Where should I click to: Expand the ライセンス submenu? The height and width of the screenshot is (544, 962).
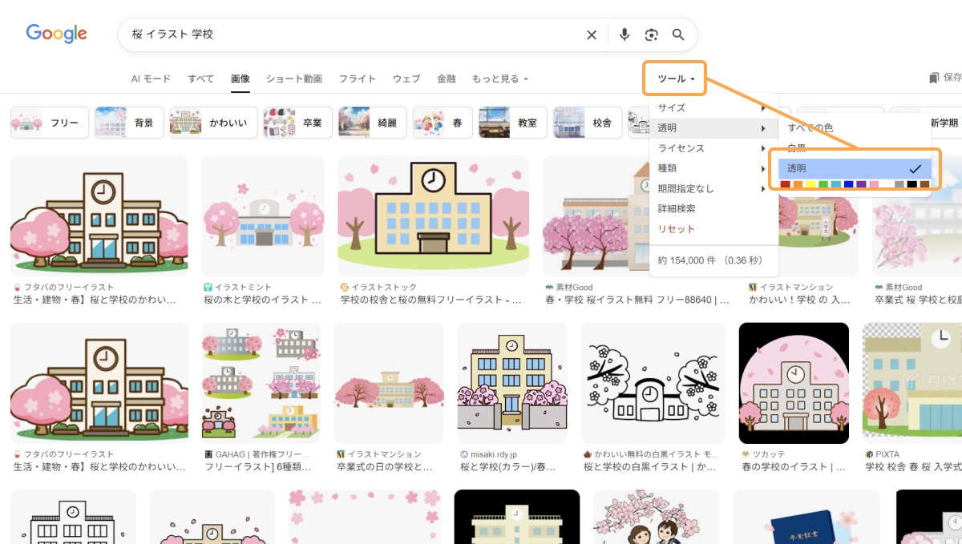712,148
